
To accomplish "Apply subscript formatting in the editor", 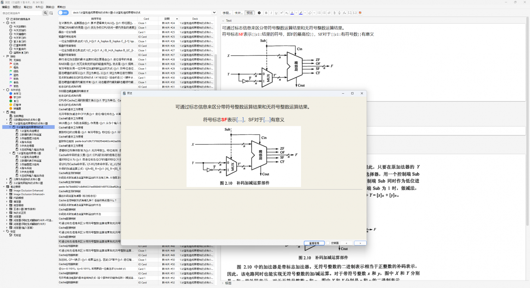I will (287, 13).
